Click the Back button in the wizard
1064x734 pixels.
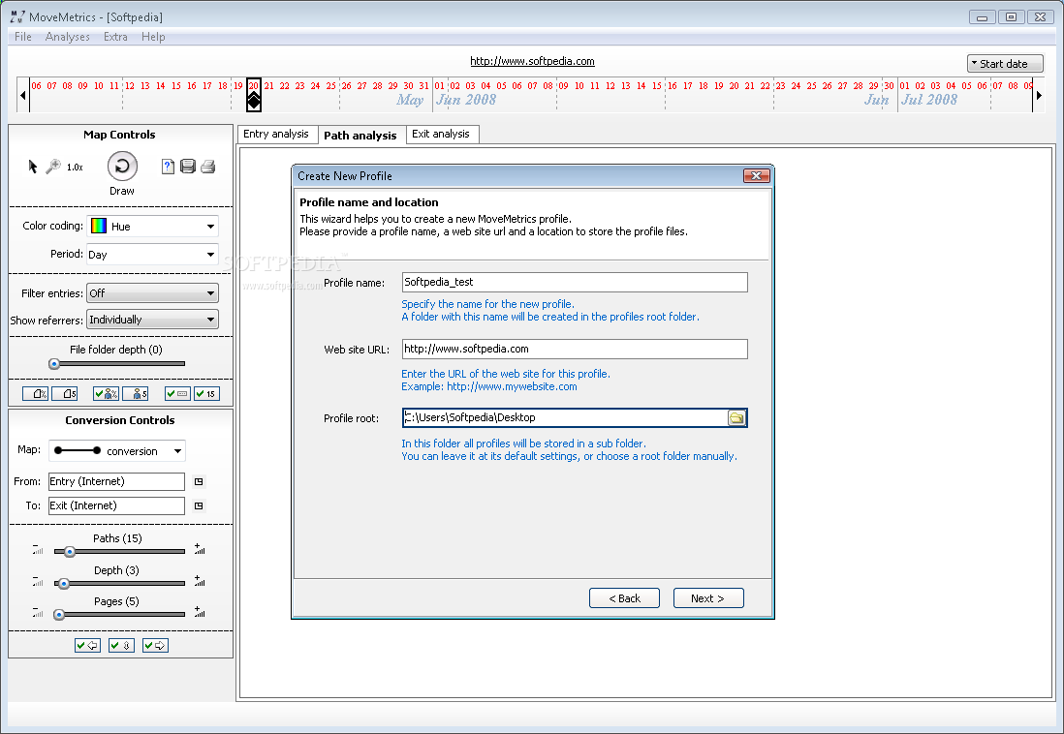click(x=624, y=598)
